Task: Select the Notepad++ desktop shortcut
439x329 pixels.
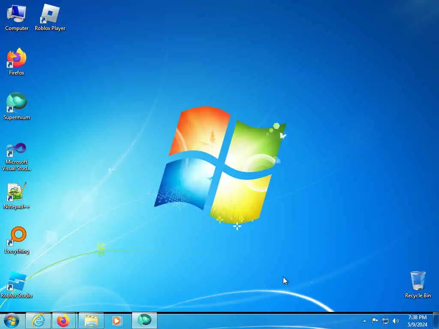Action: 17,195
